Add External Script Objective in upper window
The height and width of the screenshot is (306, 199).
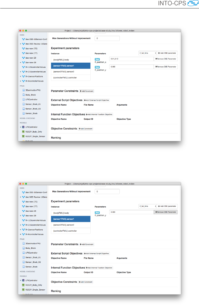coord(96,100)
